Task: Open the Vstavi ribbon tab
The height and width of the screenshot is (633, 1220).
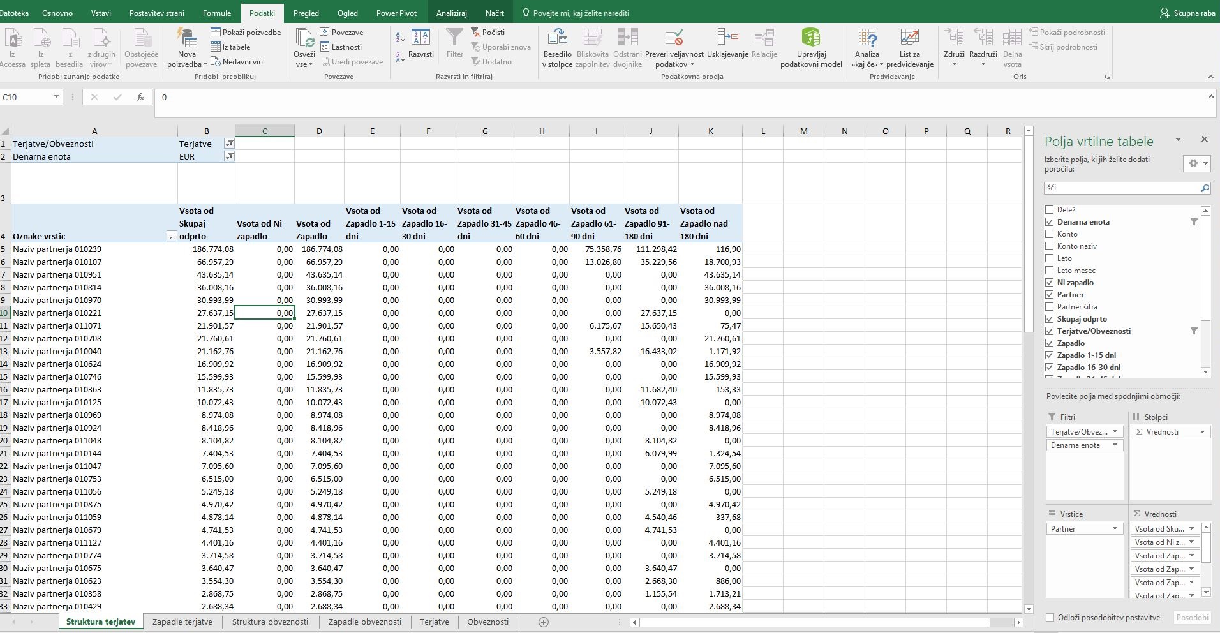Action: point(101,13)
